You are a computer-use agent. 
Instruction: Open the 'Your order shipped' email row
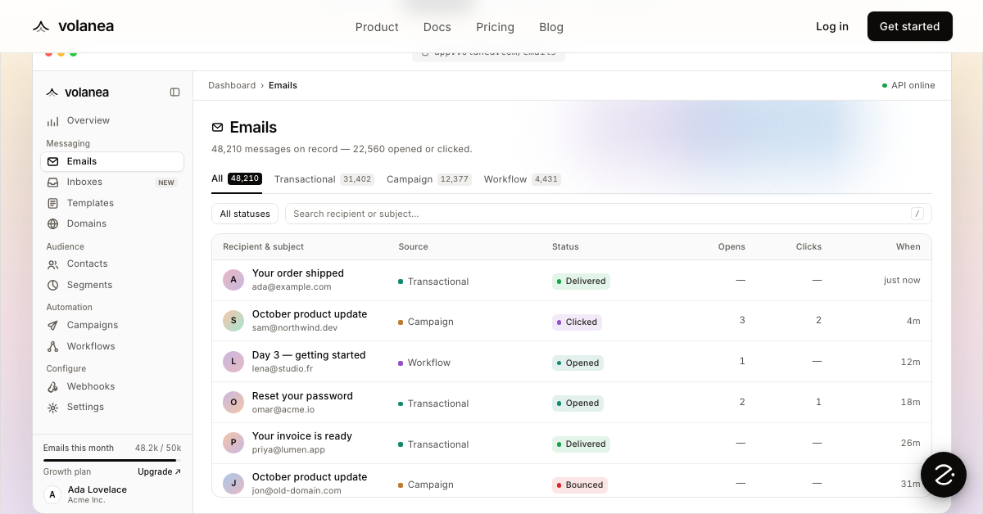tap(572, 280)
